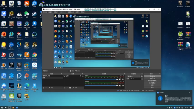The image size is (194, 109).
Task: Pop out the Controls dock panel
Action: tap(160, 74)
